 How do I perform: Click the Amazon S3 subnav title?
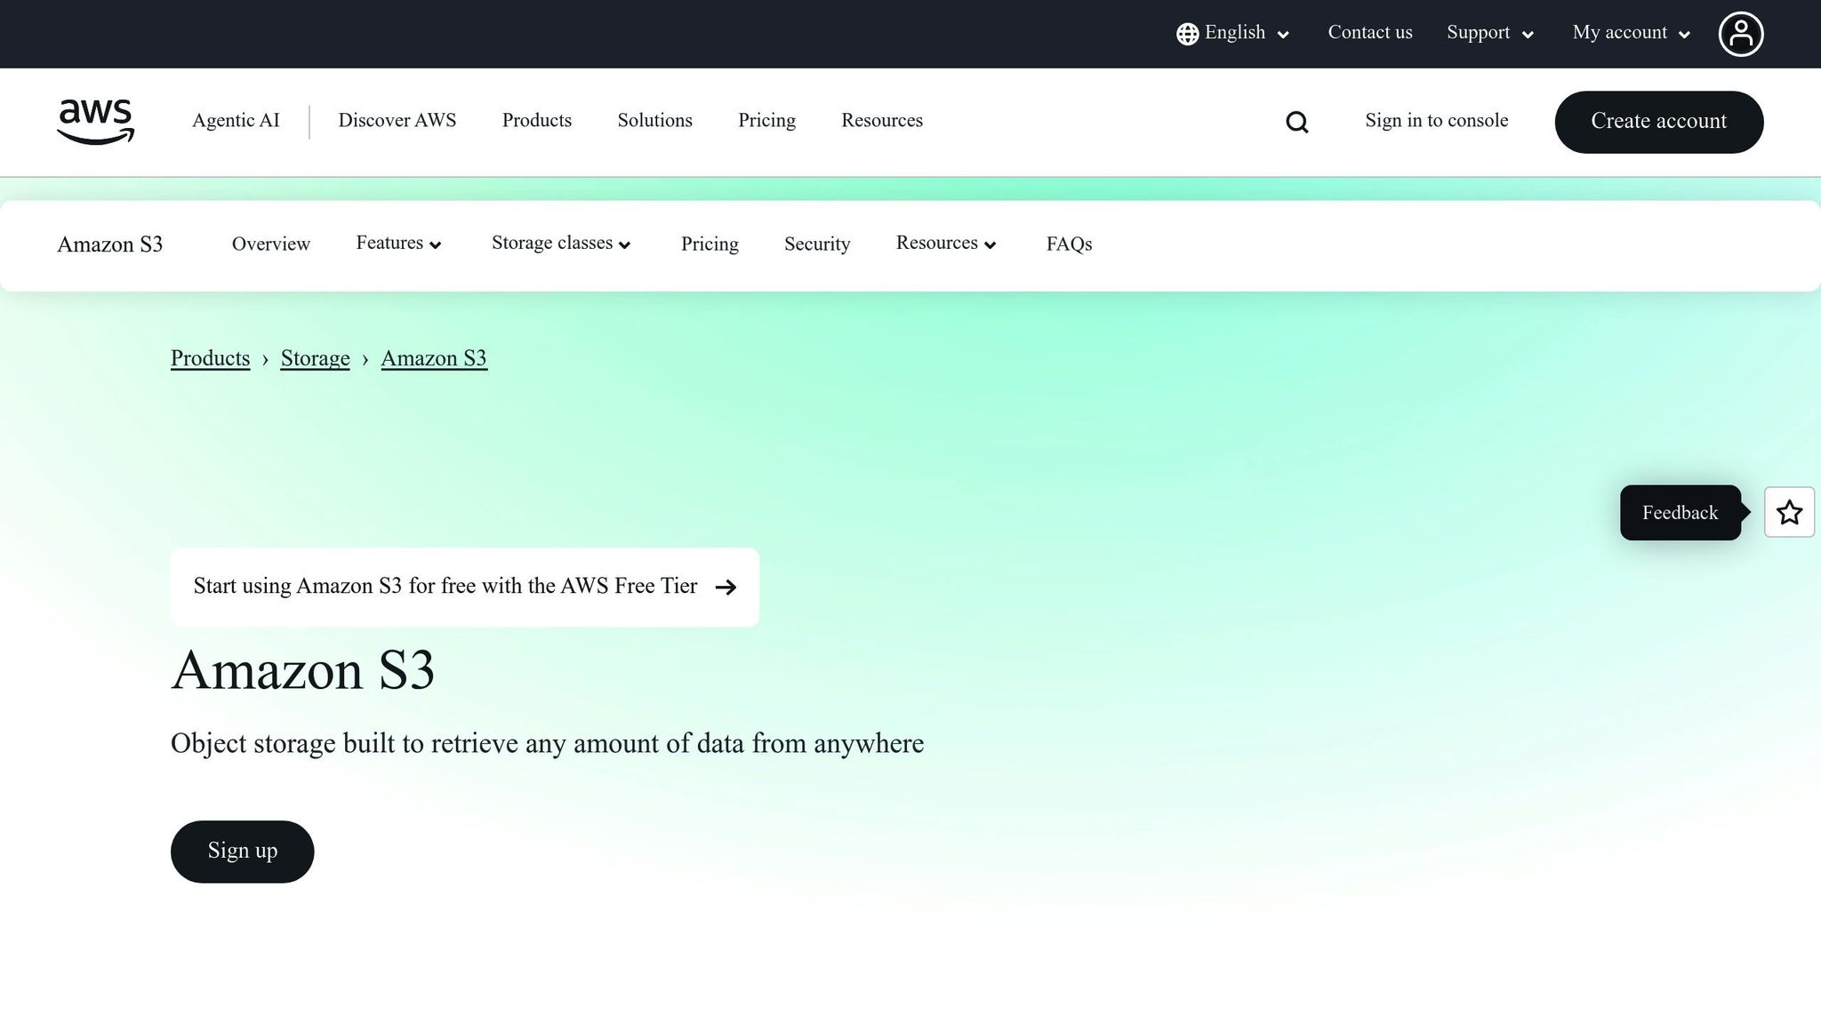[x=109, y=244]
